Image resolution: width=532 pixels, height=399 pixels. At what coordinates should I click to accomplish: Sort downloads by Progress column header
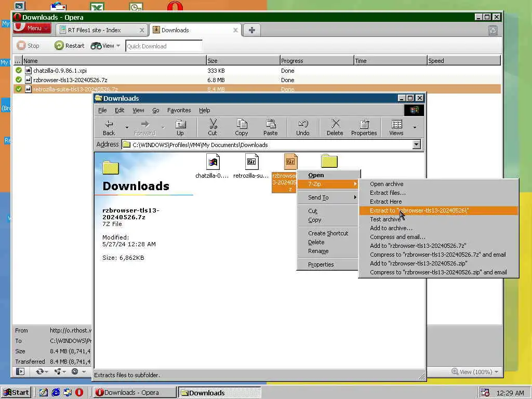click(x=317, y=61)
